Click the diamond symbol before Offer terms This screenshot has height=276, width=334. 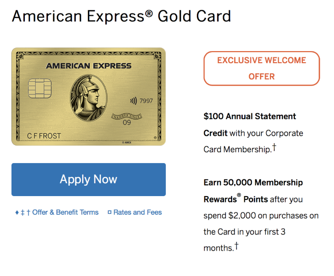click(17, 212)
